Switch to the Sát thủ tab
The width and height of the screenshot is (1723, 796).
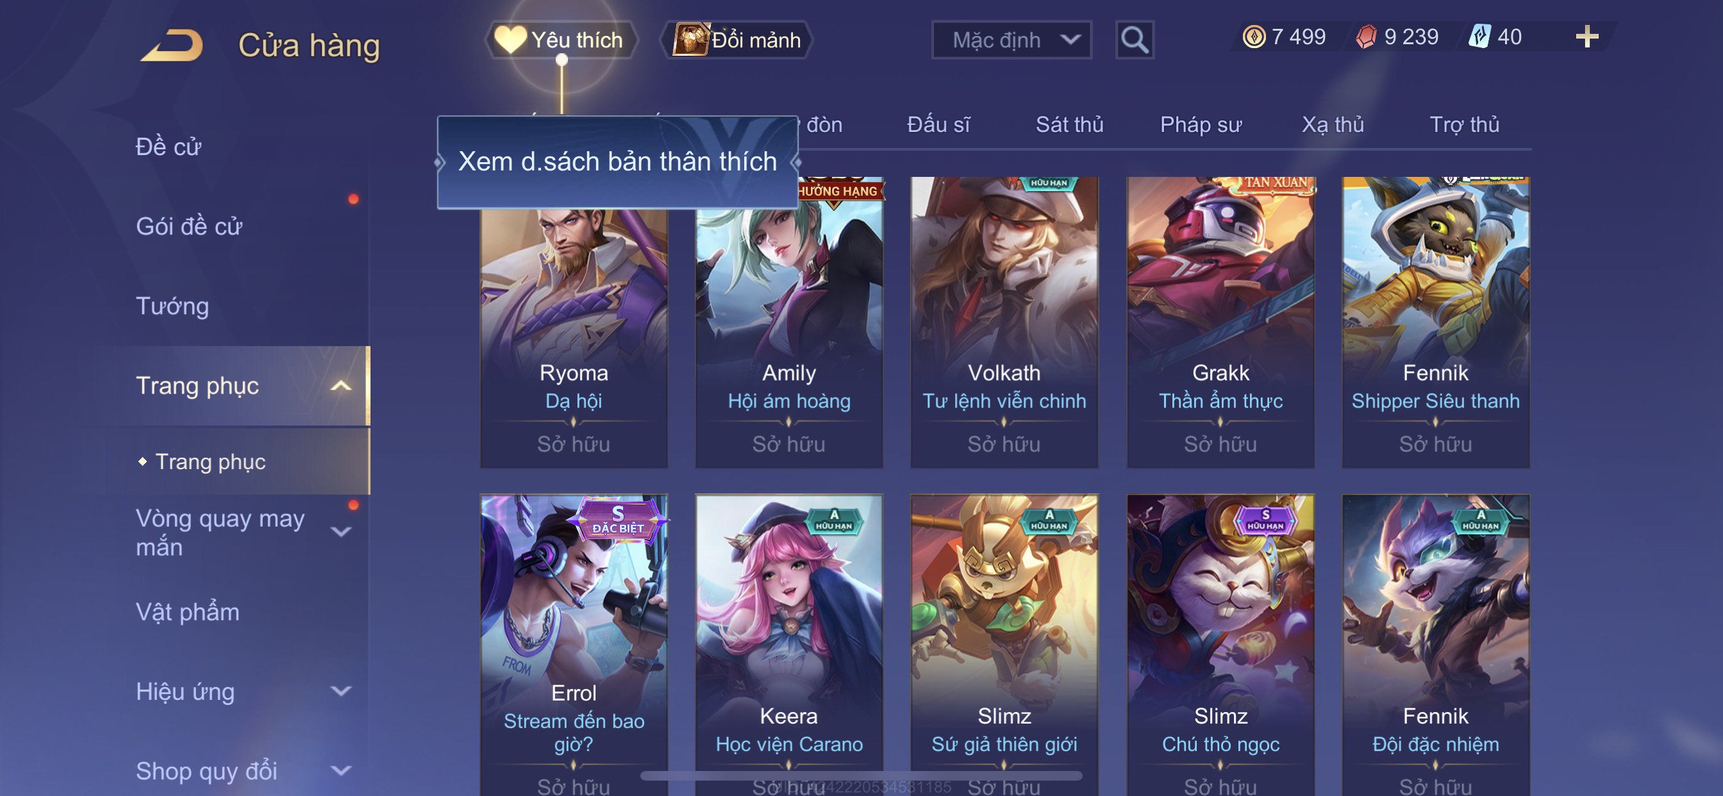tap(1069, 125)
